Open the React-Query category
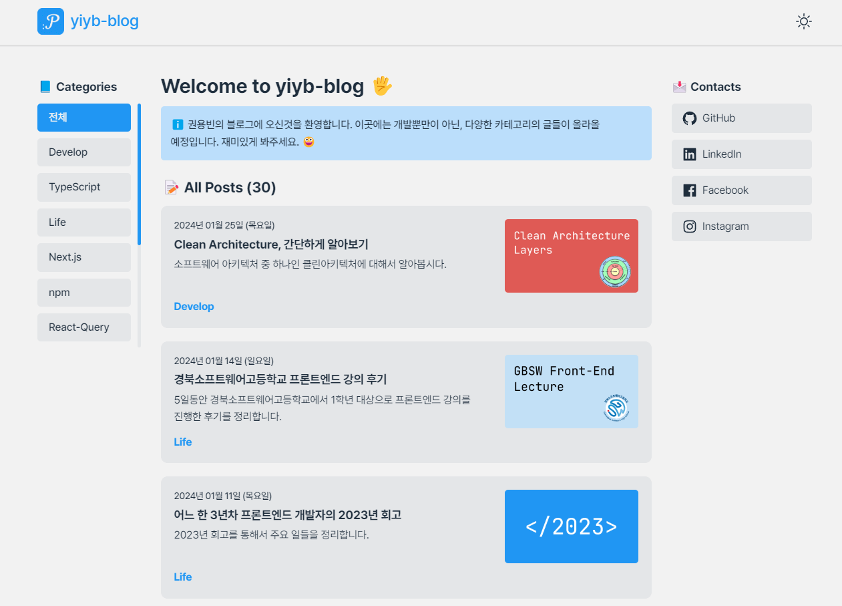 coord(84,327)
